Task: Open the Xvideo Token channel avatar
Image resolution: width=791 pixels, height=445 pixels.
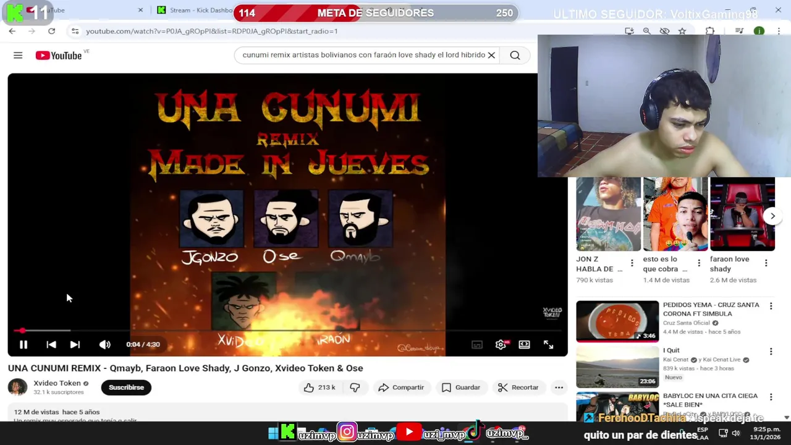Action: [x=17, y=388]
